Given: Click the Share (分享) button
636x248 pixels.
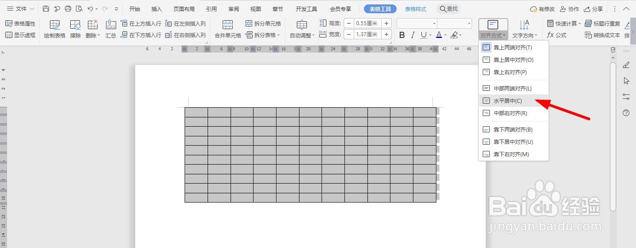Looking at the screenshot, I should click(x=593, y=9).
